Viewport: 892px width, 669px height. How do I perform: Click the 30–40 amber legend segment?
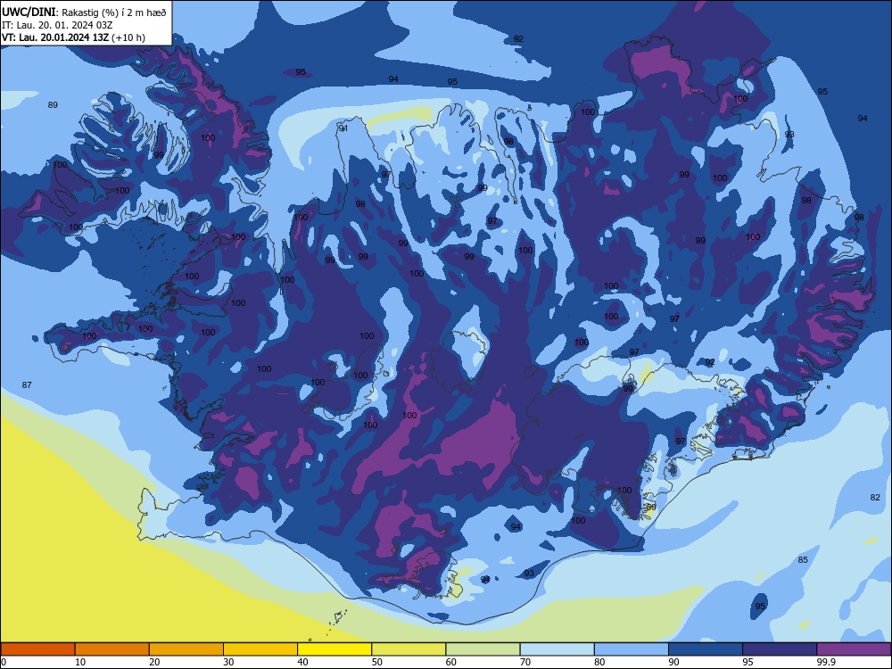coord(260,649)
